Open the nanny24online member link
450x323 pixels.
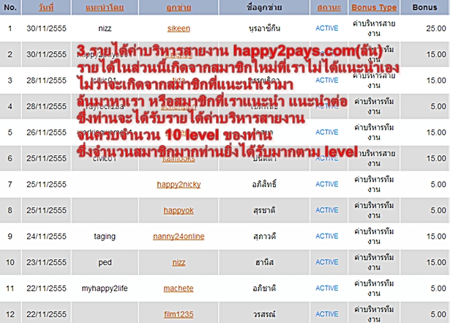tap(179, 237)
